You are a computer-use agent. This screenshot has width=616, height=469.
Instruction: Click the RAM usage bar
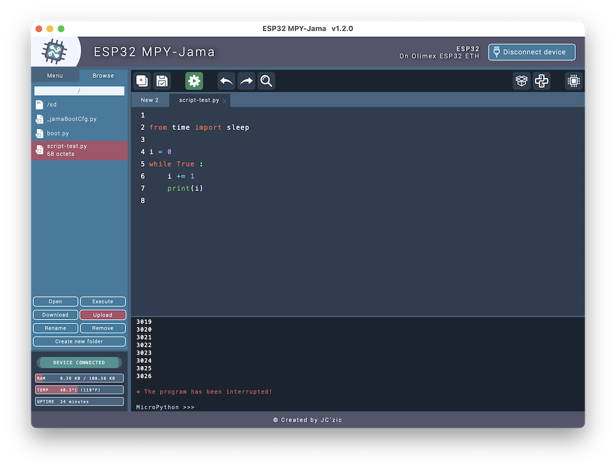(x=79, y=378)
